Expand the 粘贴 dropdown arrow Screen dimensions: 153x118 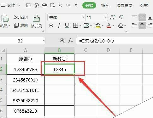coord(9,26)
